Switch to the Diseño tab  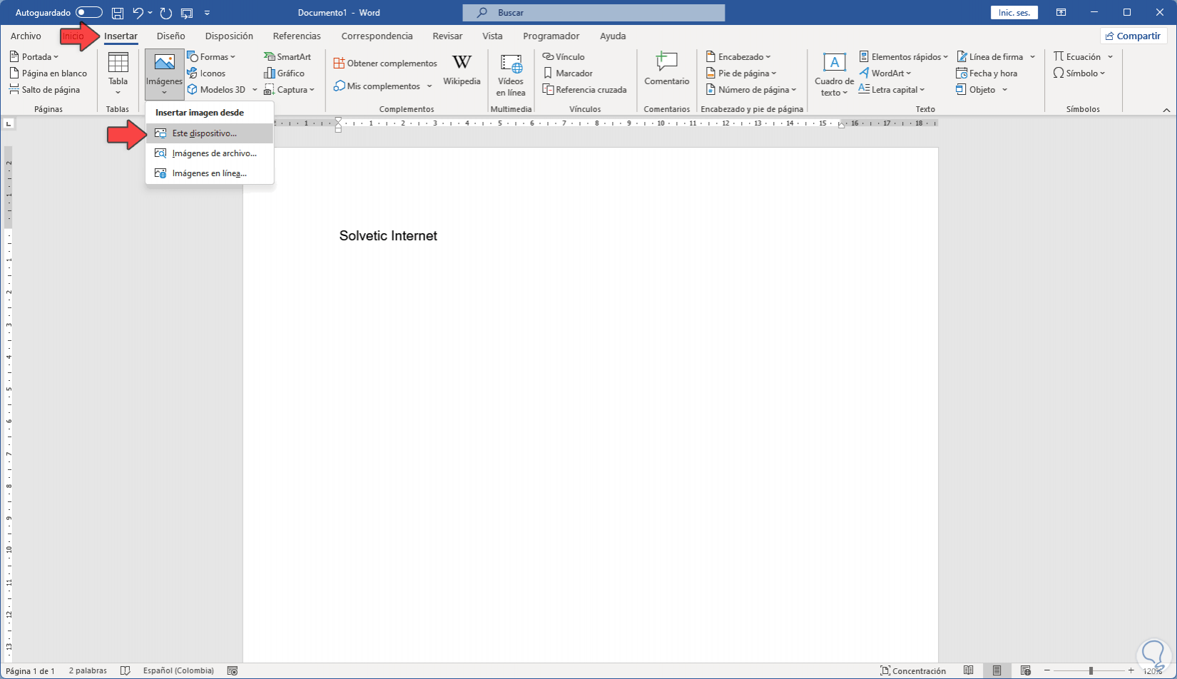click(171, 36)
